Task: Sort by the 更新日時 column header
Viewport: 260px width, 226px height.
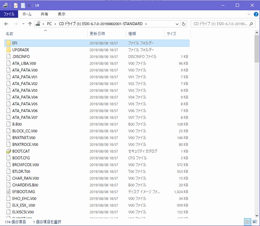Action: tap(97, 34)
